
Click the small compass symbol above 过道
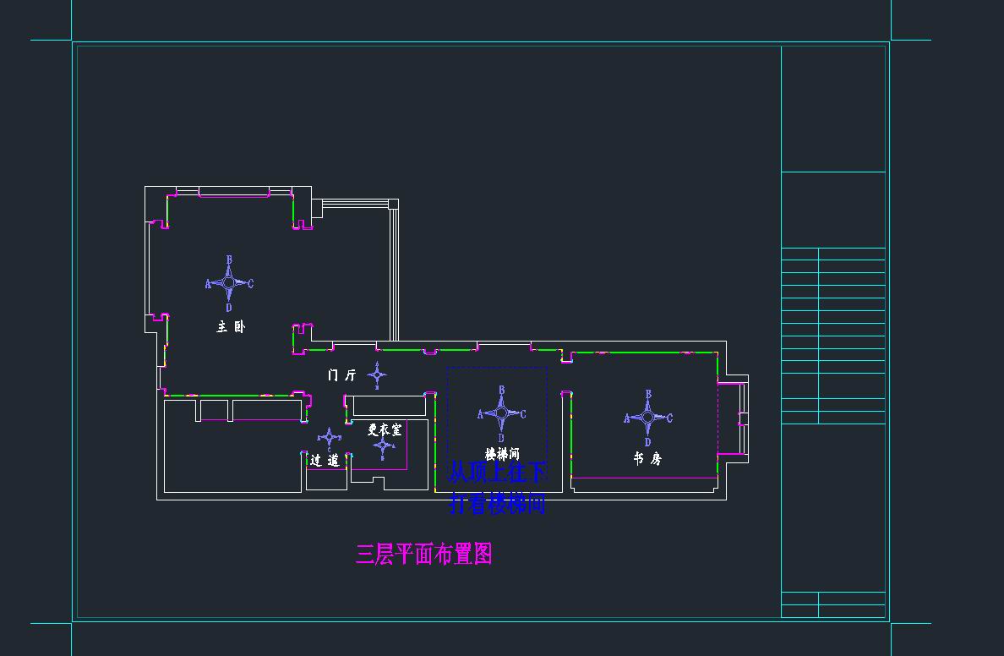329,438
